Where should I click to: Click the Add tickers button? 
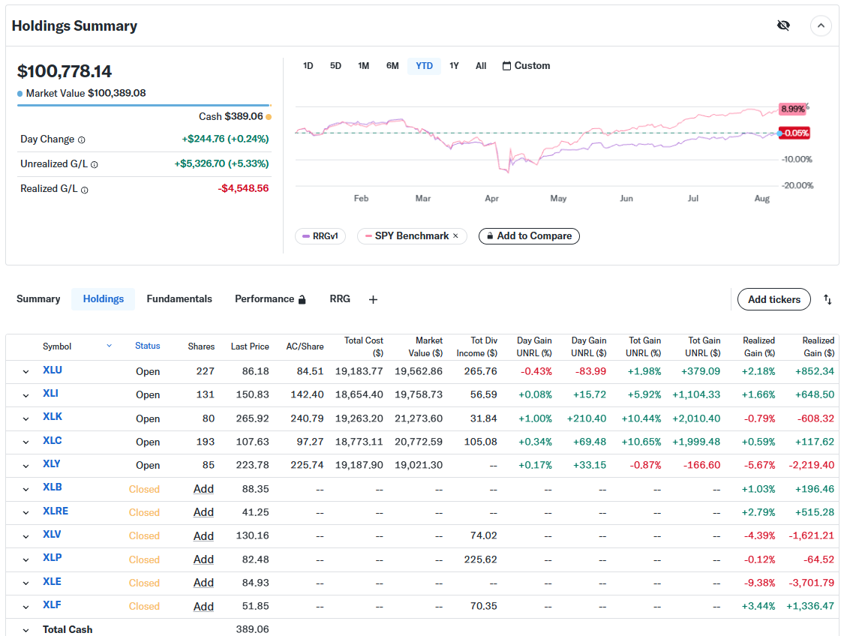point(773,299)
